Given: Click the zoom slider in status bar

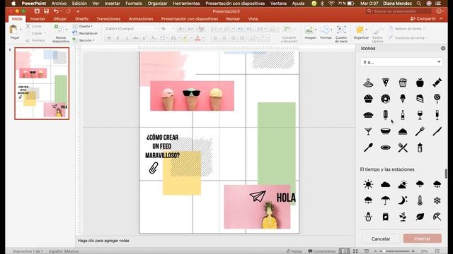Looking at the screenshot, I should click(397, 251).
